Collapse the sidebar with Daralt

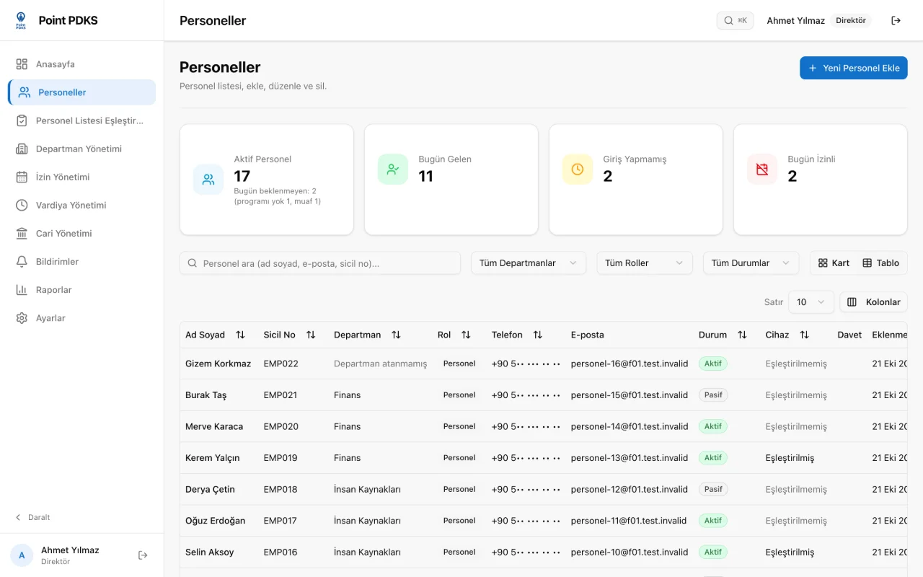(x=33, y=517)
